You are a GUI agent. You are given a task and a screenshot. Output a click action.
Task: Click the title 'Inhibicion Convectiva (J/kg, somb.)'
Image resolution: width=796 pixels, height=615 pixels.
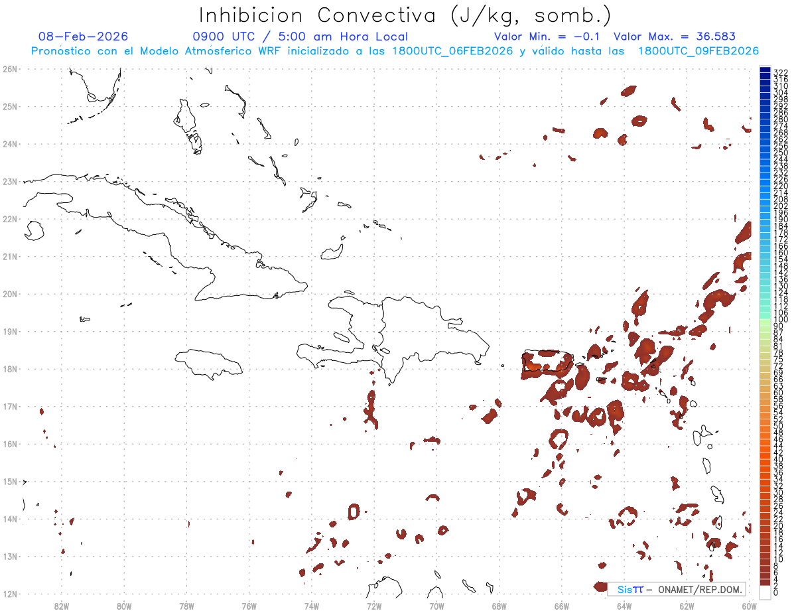405,15
